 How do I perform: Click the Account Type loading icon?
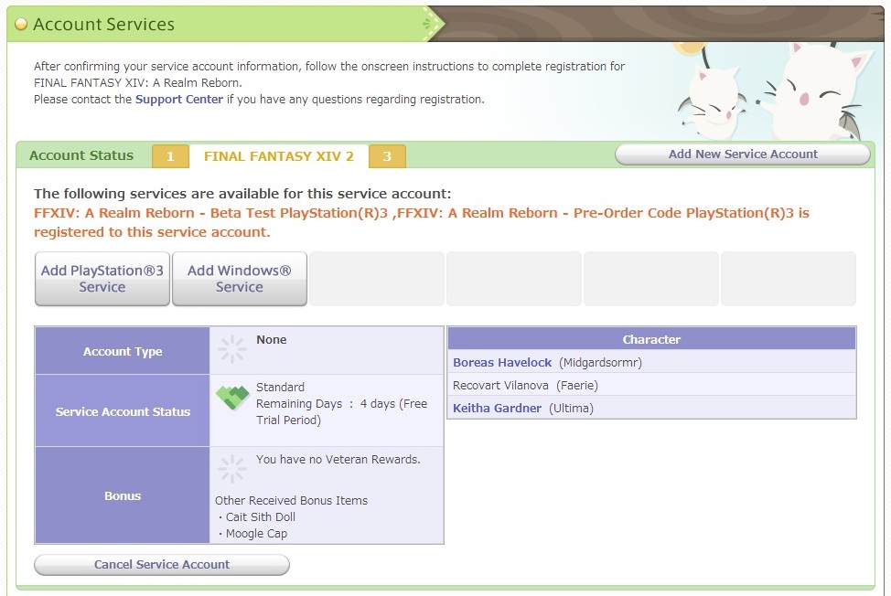point(231,348)
